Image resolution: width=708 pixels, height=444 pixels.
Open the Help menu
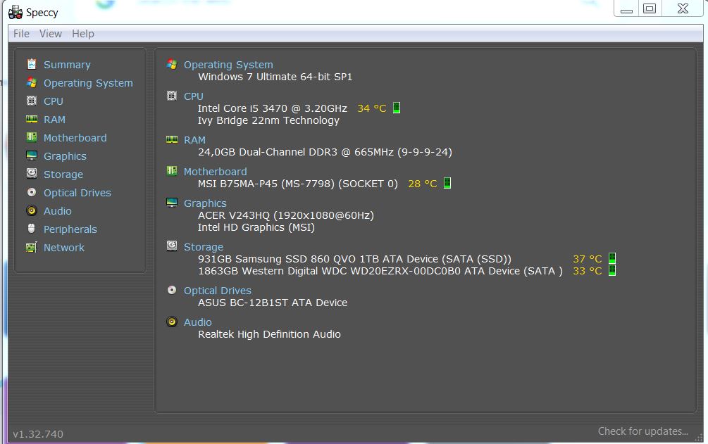(x=82, y=34)
